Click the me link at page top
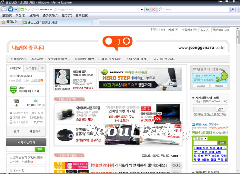240x174 pixels. click(x=163, y=30)
